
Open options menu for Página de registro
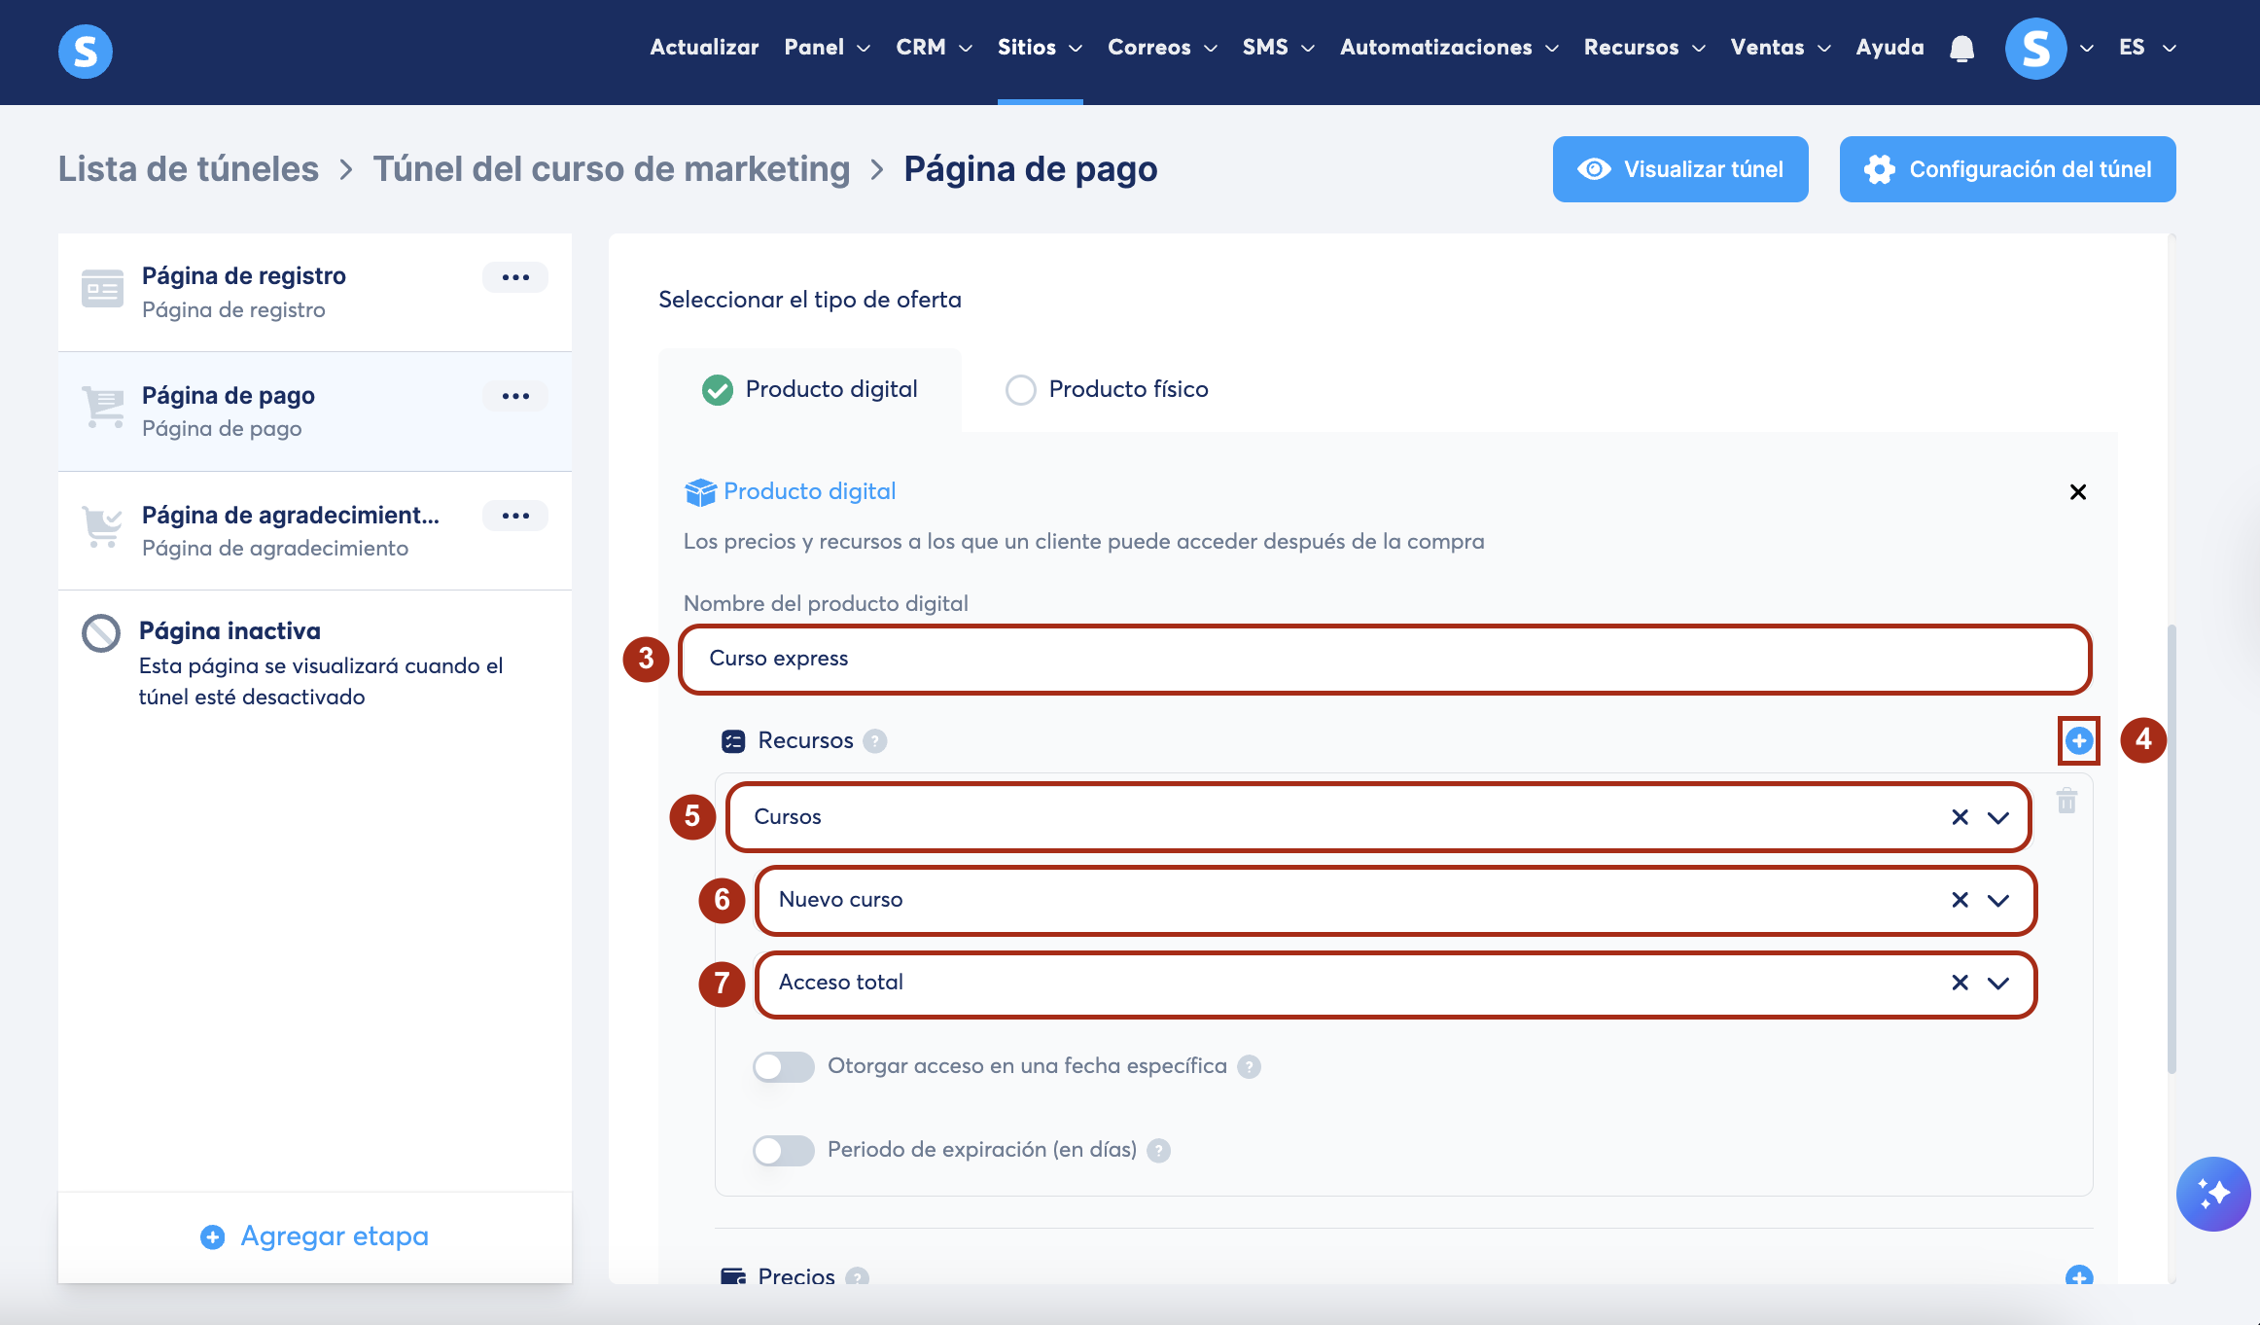[514, 277]
